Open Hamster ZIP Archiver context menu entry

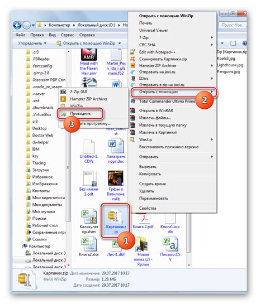coord(158,66)
